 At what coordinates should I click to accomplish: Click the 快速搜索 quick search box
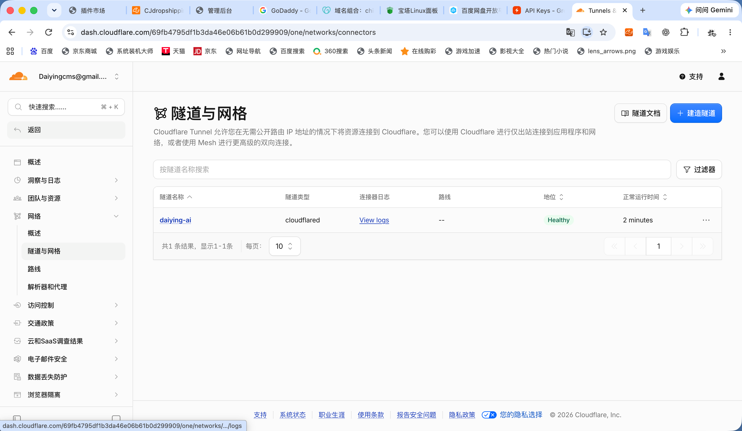(x=66, y=107)
